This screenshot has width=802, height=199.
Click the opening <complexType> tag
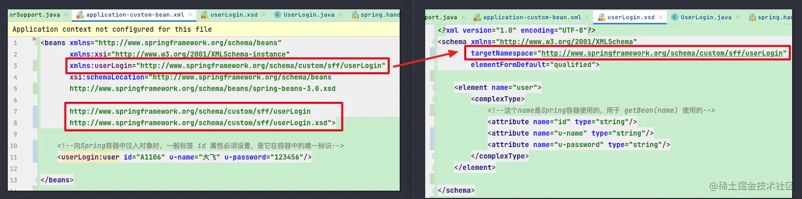pyautogui.click(x=498, y=99)
